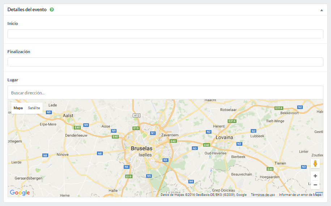Zoom out with the minus button
Viewport: 331px width, 206px height.
coord(315,185)
